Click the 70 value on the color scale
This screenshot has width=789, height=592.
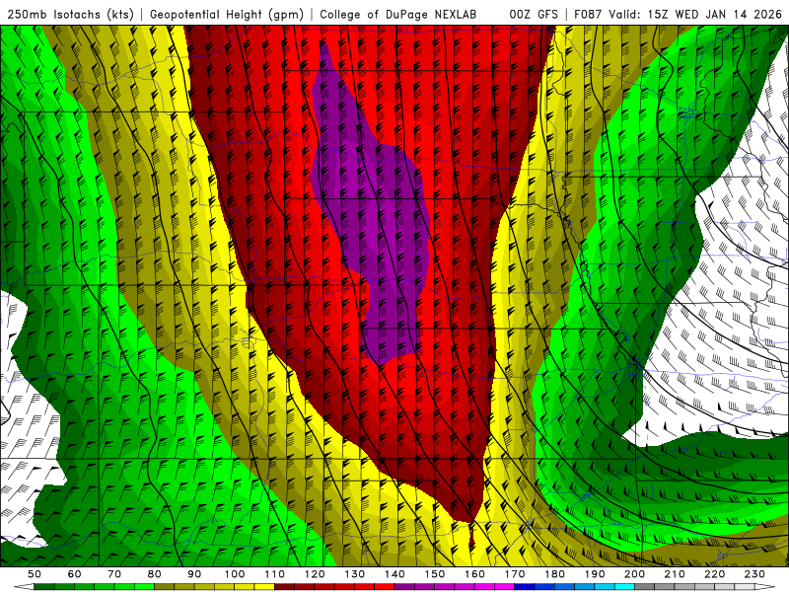(x=114, y=574)
